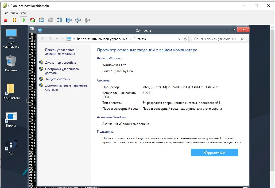Open the View menu
The image size is (275, 188).
(14, 13)
